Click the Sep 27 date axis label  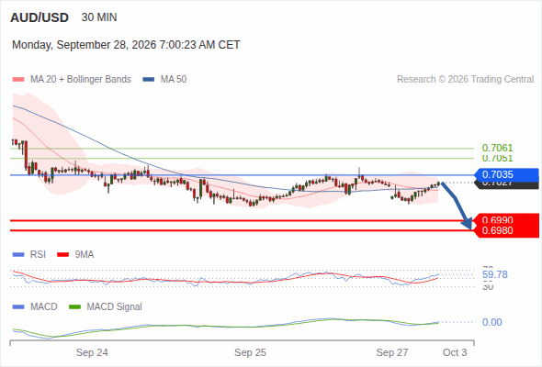point(392,352)
